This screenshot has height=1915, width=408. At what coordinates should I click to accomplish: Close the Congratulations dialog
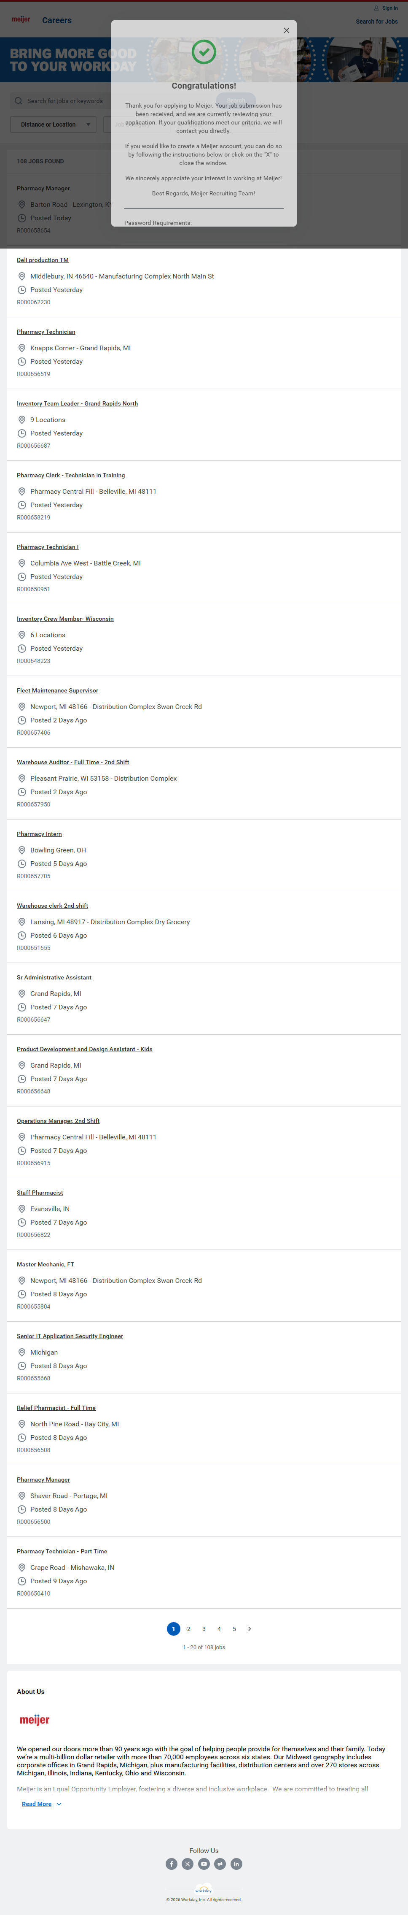tap(286, 30)
